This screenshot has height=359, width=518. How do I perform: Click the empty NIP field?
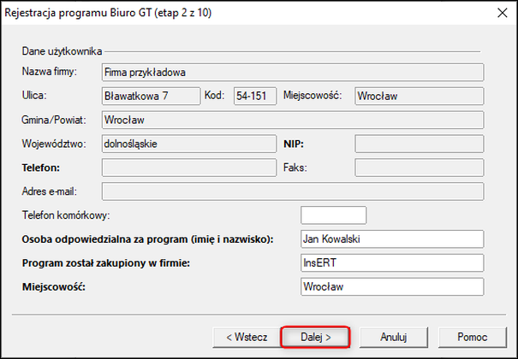(420, 144)
